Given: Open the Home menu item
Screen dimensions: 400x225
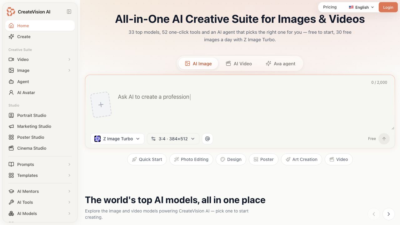Looking at the screenshot, I should (x=40, y=26).
